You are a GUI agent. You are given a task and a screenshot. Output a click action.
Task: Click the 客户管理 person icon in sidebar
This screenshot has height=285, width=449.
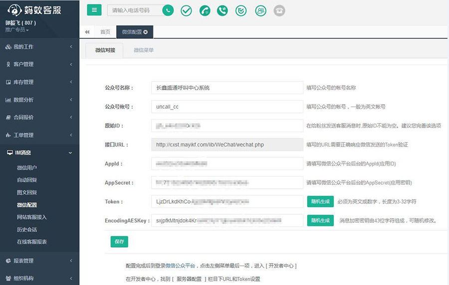coord(8,64)
